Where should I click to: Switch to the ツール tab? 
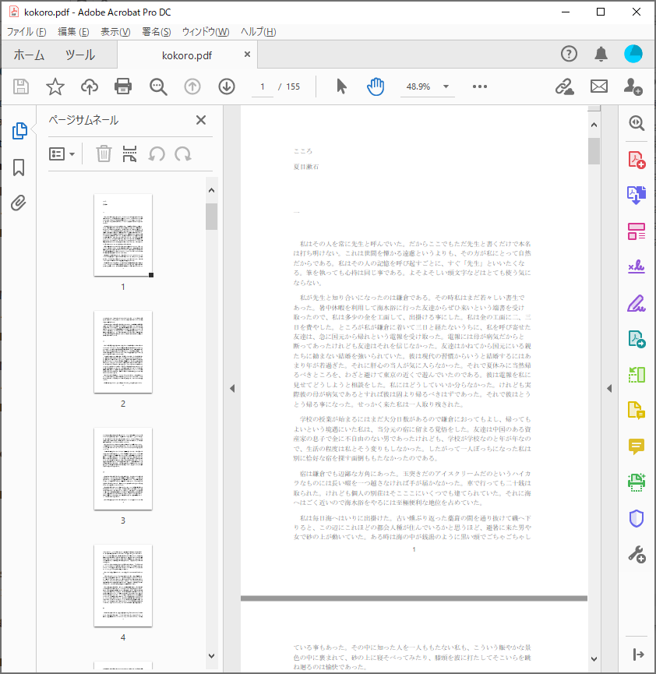pos(80,55)
